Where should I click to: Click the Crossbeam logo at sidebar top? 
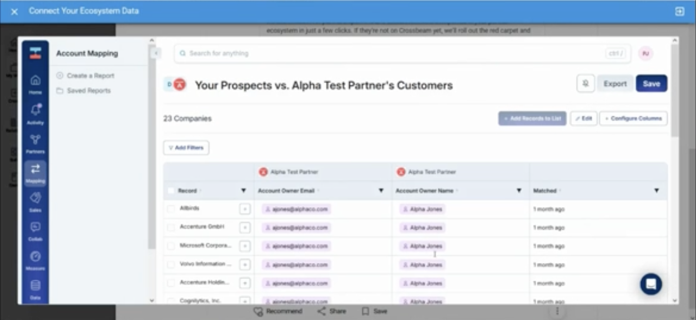point(35,53)
